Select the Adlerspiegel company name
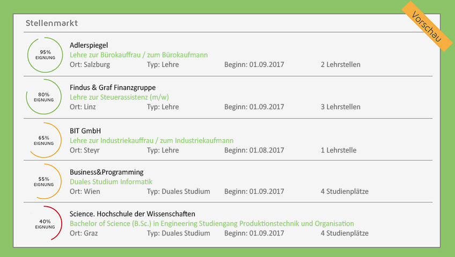 pyautogui.click(x=89, y=46)
